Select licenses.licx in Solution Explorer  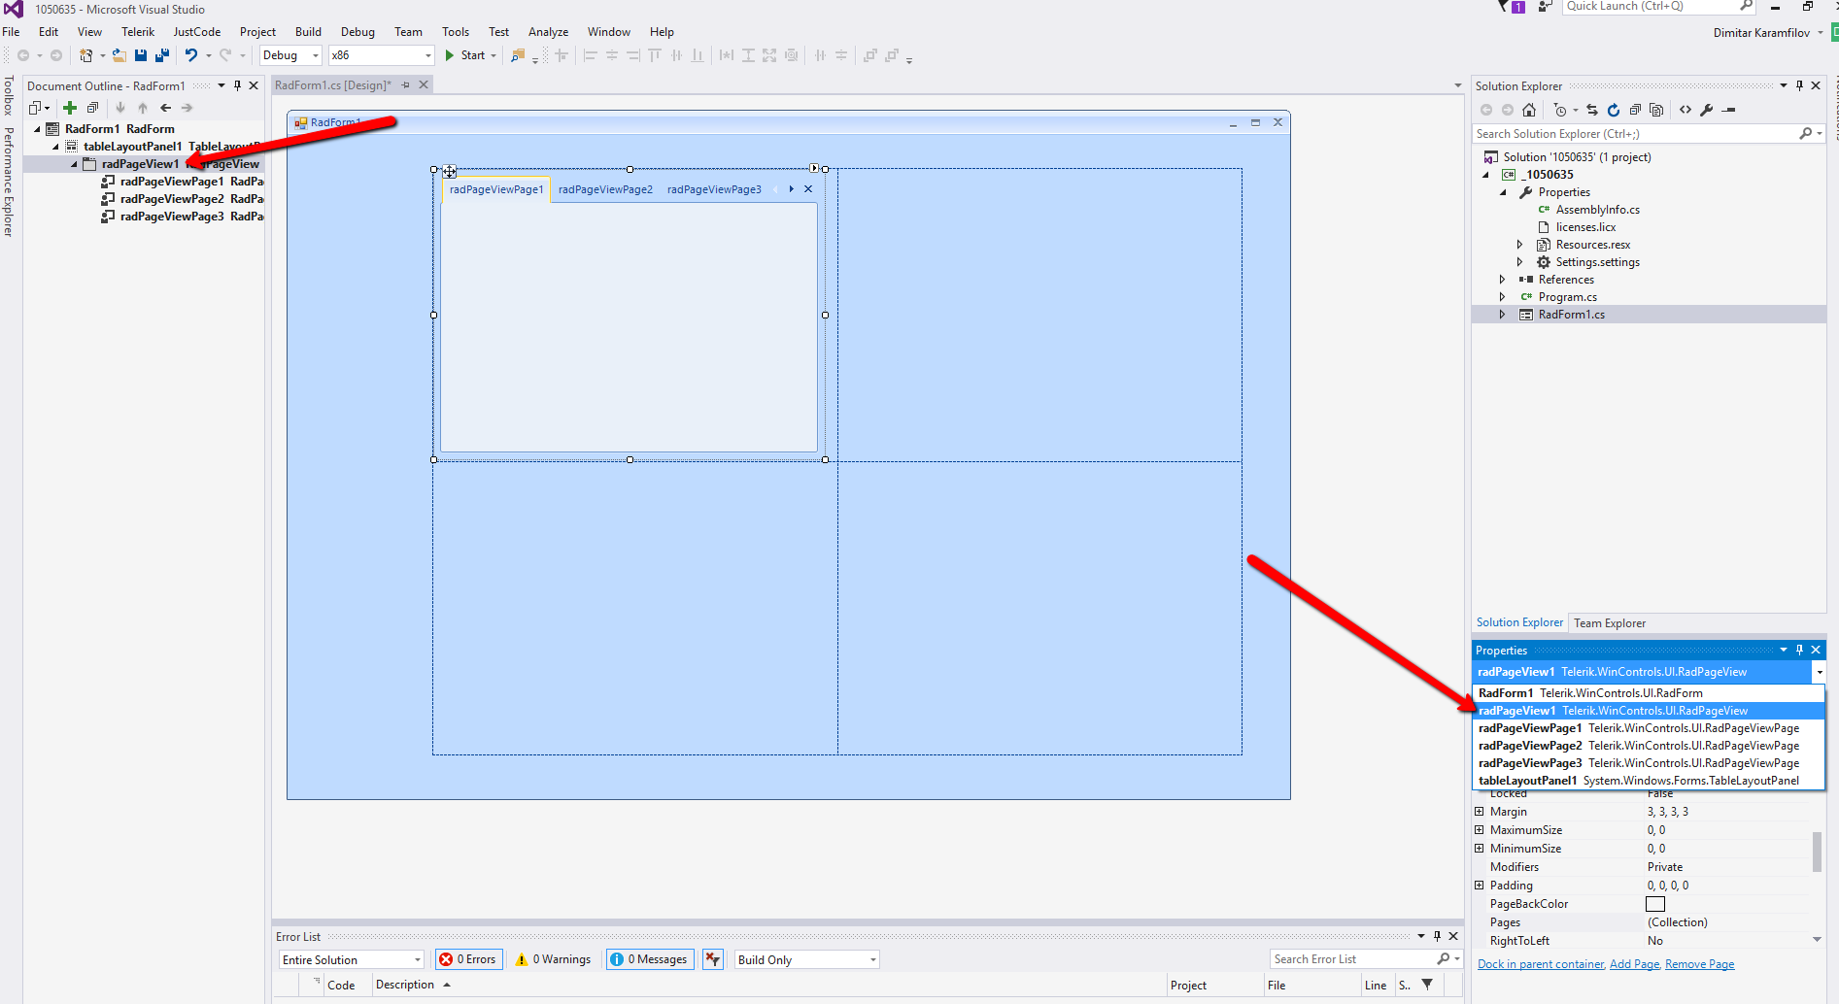coord(1585,227)
